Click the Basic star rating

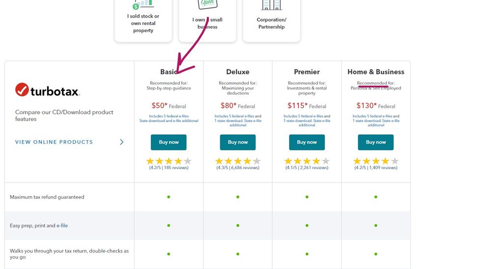click(169, 161)
